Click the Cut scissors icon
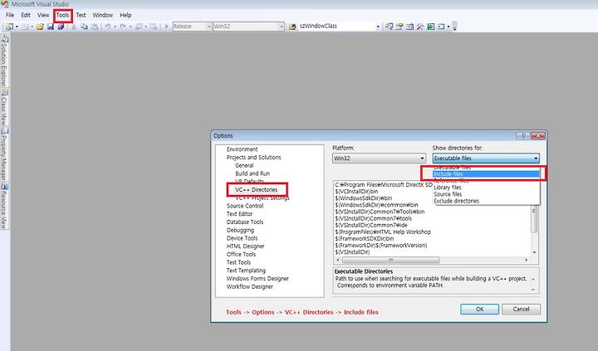Viewport: 598px width, 351px height. click(x=74, y=27)
